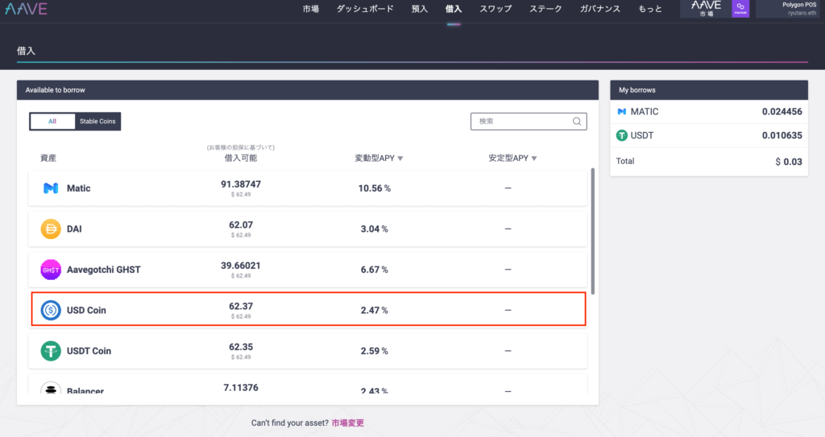
Task: Click the DAI token icon
Action: [x=51, y=229]
